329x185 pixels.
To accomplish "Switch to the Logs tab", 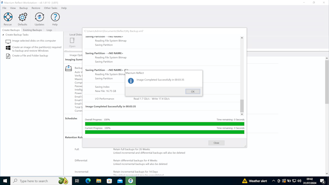I will point(49,30).
